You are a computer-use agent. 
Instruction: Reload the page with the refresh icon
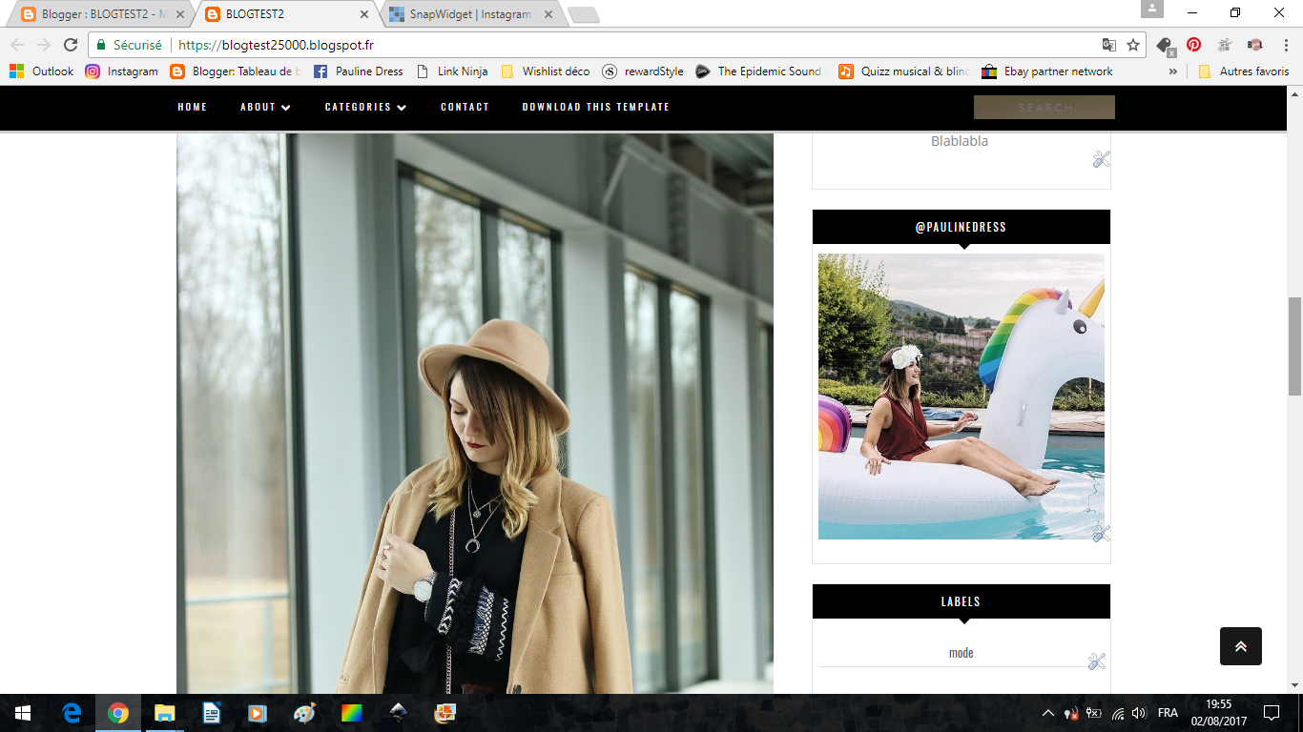pyautogui.click(x=71, y=45)
